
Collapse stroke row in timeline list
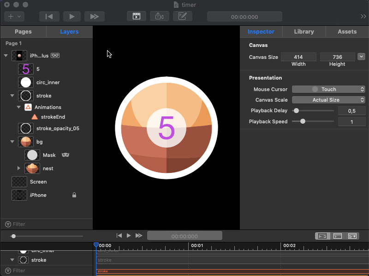(x=12, y=260)
